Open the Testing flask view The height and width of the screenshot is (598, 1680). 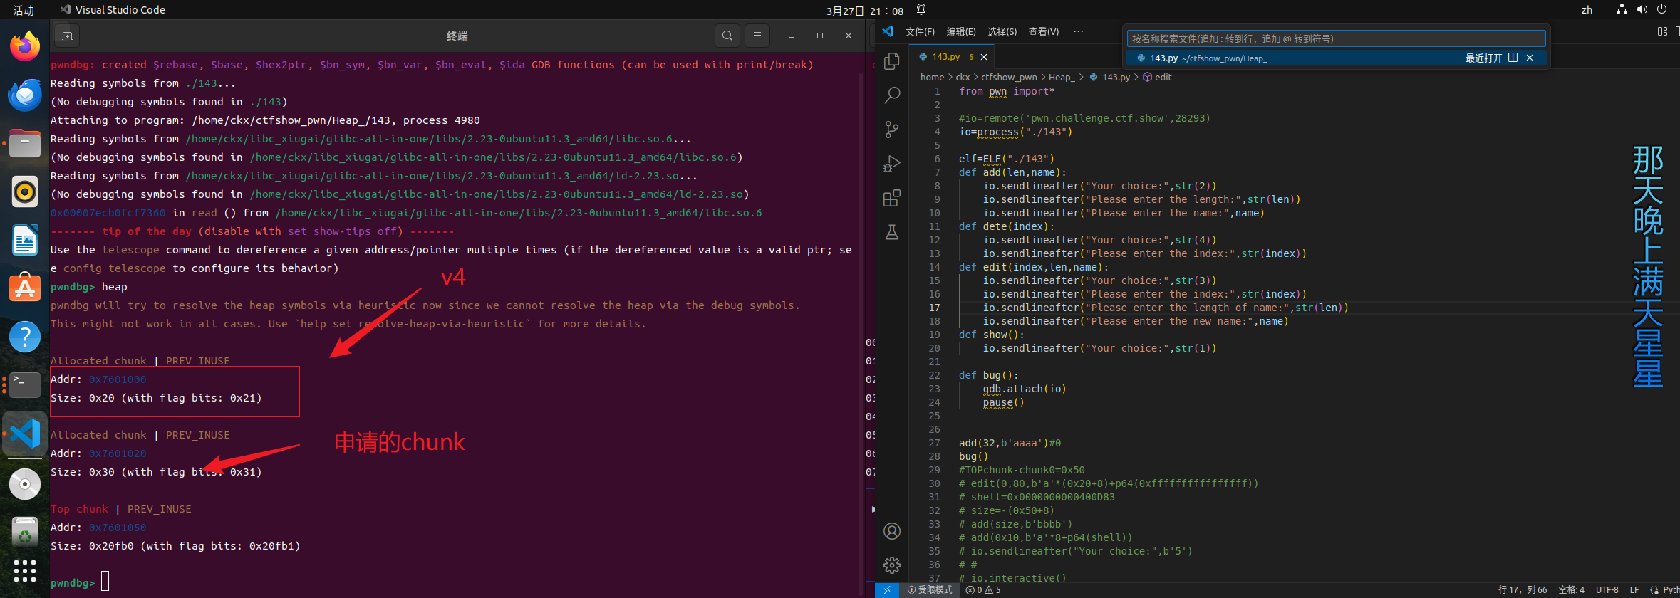892,232
